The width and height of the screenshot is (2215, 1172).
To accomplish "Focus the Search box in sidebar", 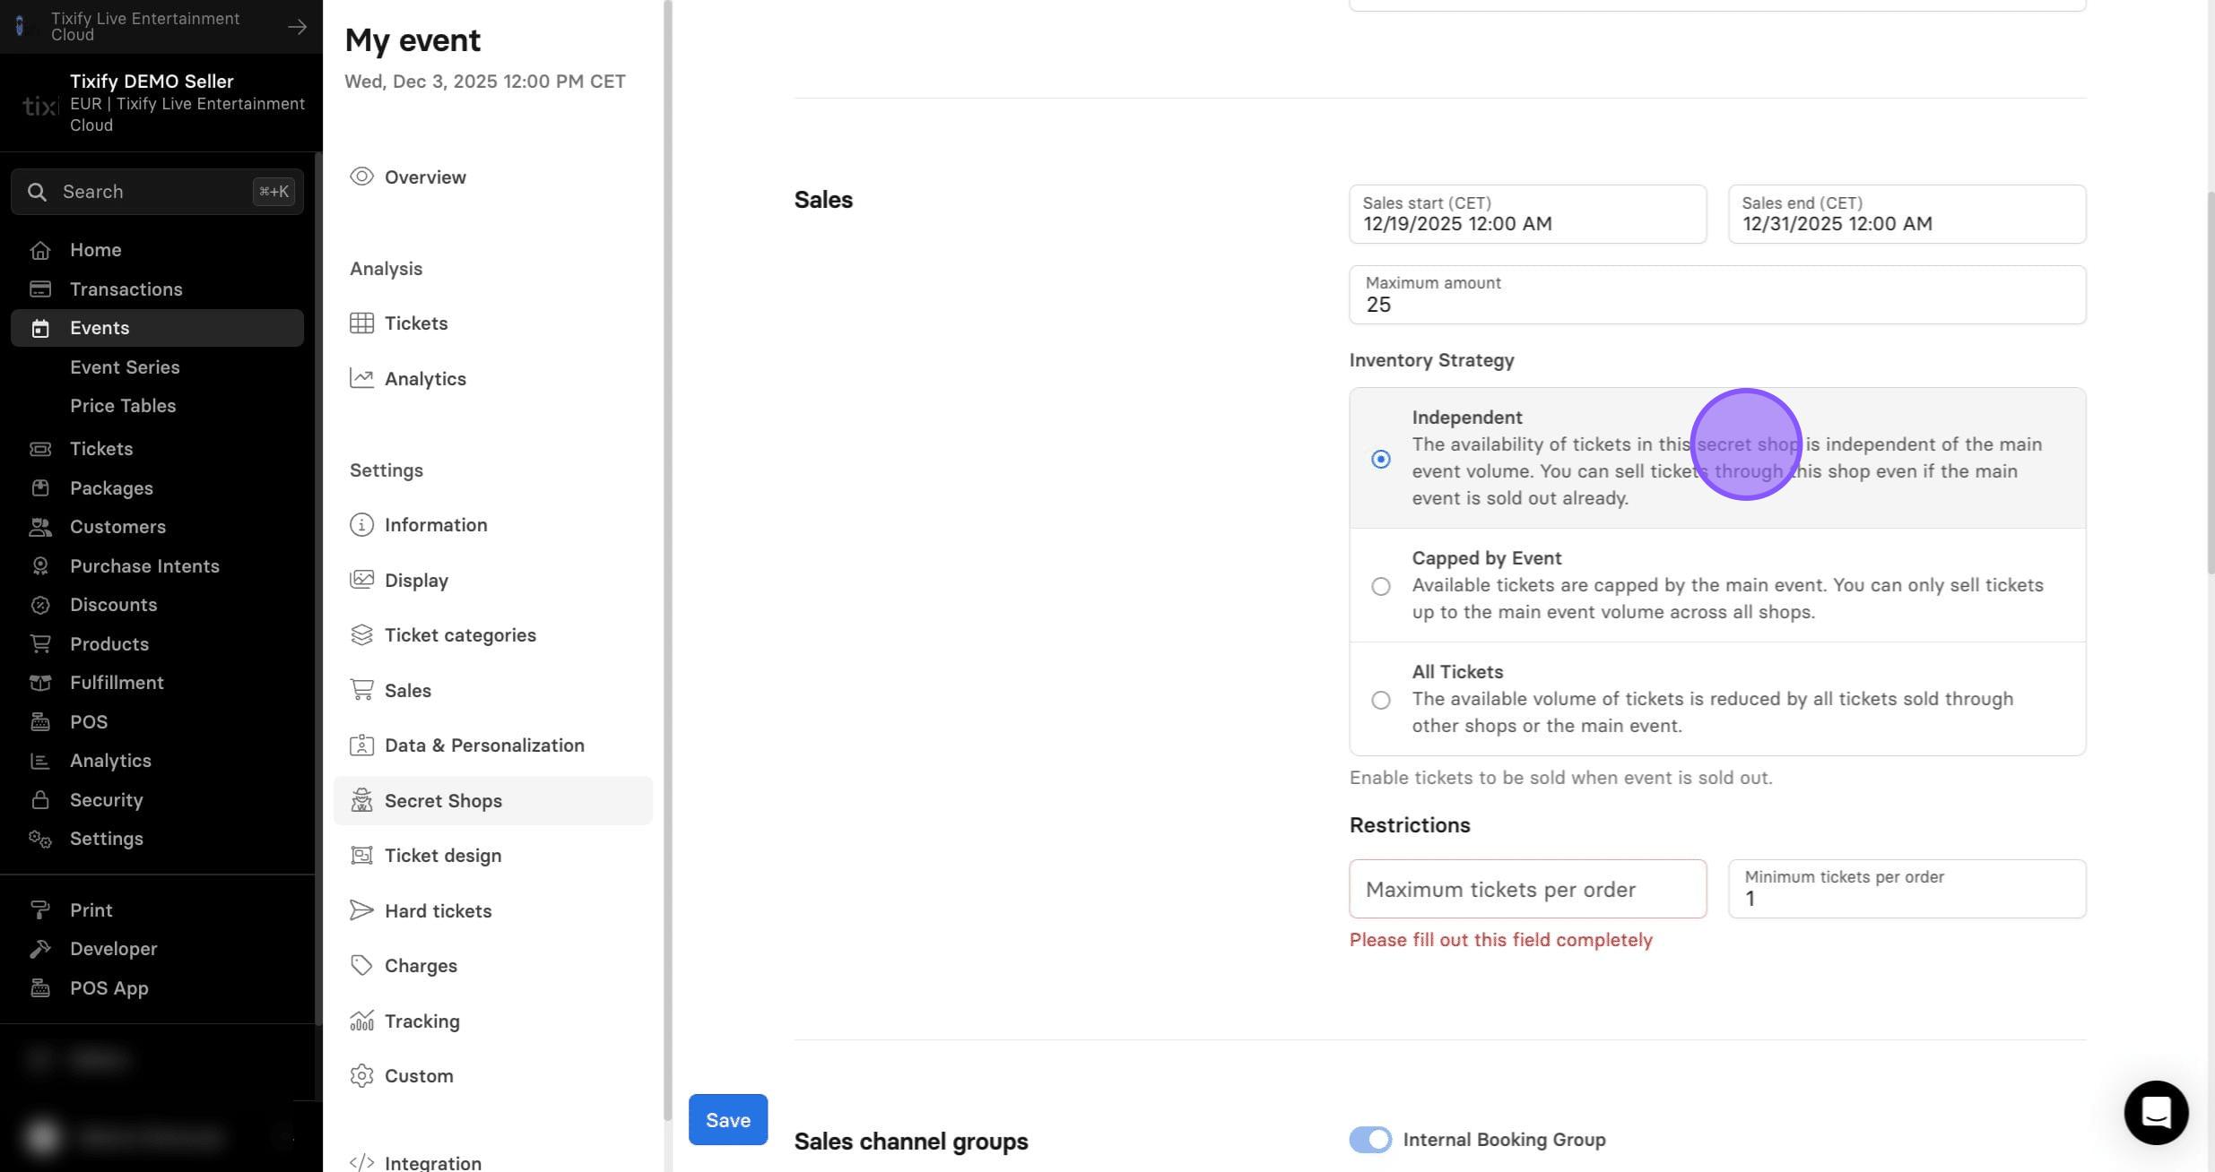I will pyautogui.click(x=157, y=191).
